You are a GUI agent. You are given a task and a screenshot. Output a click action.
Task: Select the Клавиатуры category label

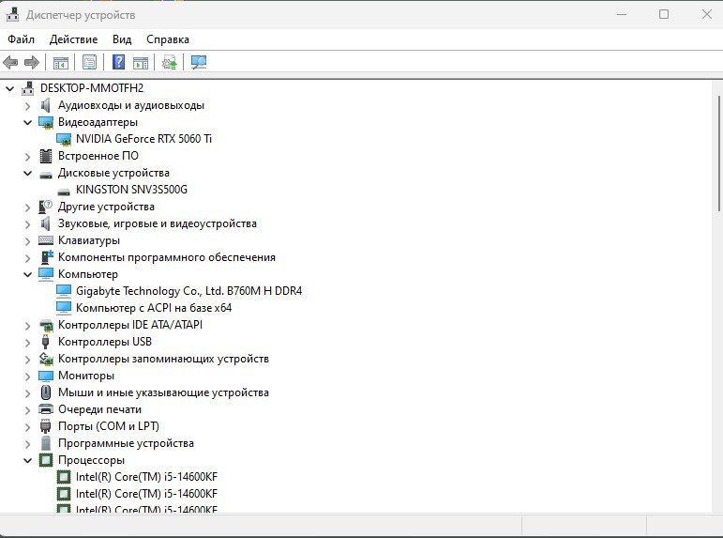tap(89, 240)
